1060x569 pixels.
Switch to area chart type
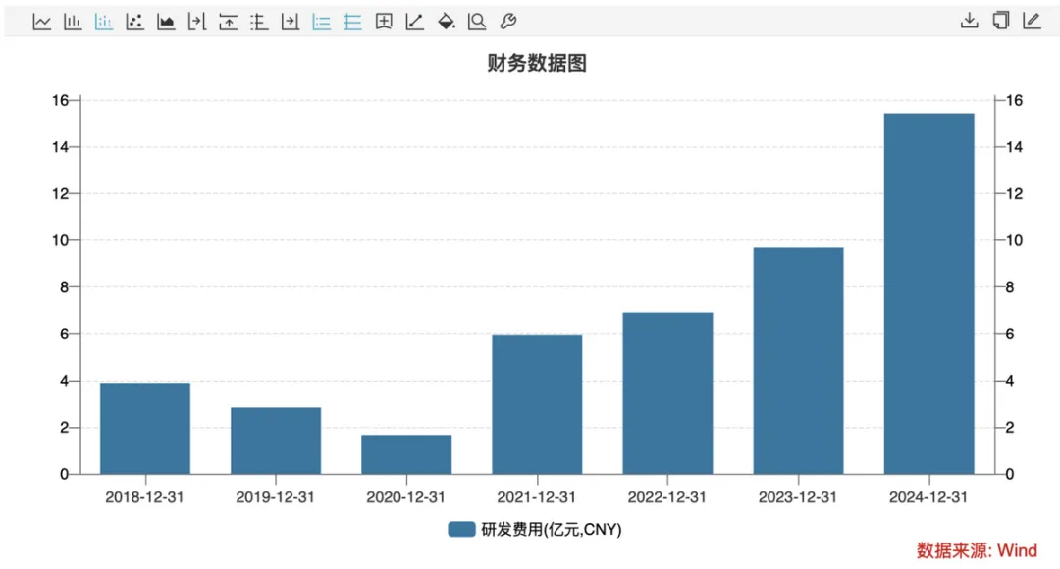(x=166, y=22)
